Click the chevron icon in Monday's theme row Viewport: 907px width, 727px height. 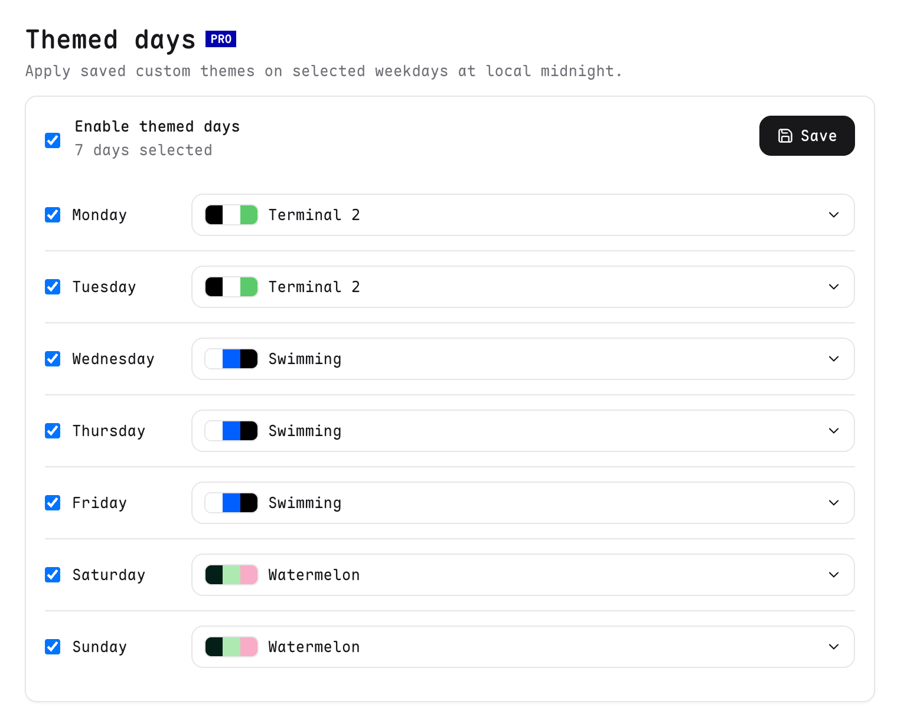834,215
